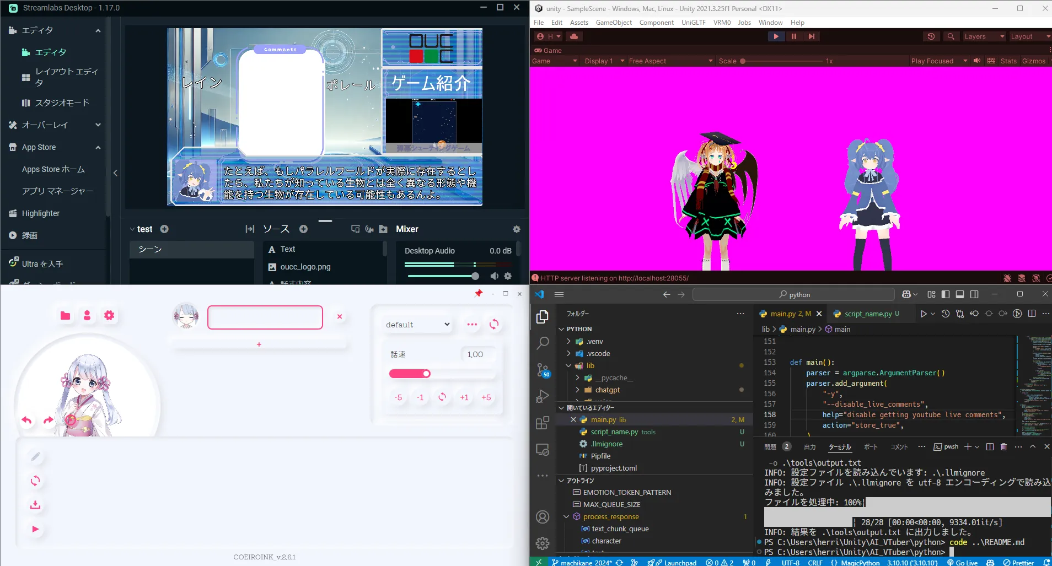Delete the text line with pink X
Screen dimensions: 1052x566
340,316
